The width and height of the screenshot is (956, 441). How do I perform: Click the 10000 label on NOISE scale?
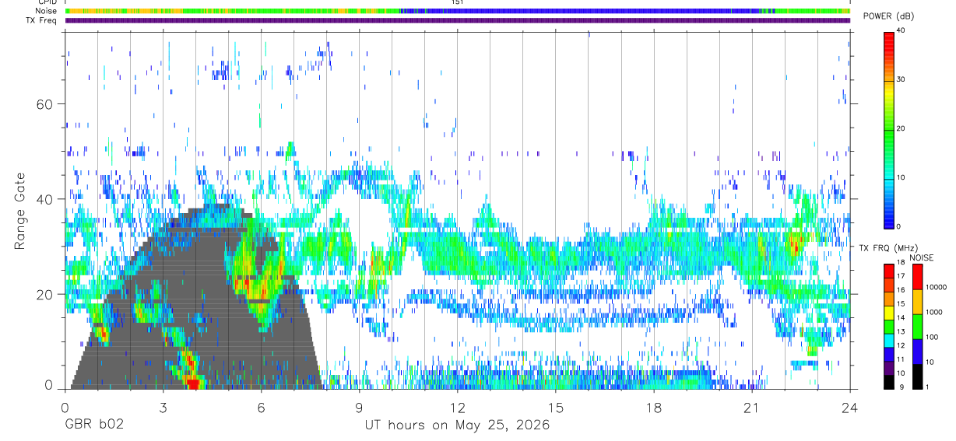tap(936, 287)
